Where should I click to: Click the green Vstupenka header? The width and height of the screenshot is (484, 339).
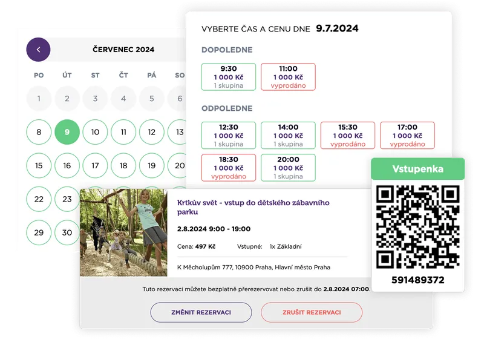pos(418,169)
